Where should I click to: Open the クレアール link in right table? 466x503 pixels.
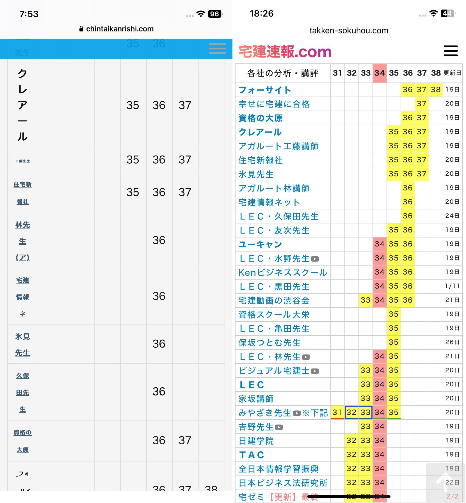[x=260, y=132]
